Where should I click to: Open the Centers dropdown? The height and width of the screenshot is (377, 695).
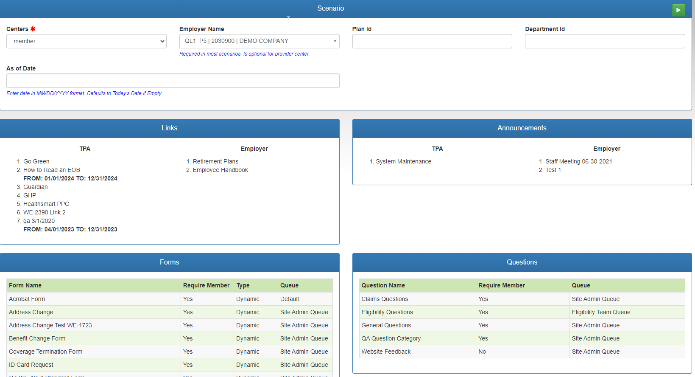(x=86, y=41)
